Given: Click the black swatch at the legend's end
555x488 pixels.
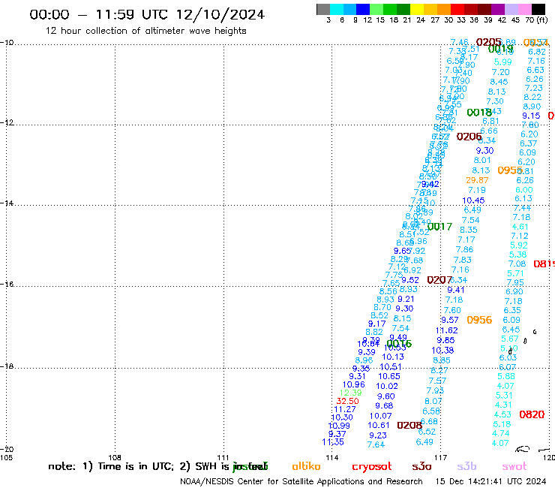Looking at the screenshot, I should pyautogui.click(x=538, y=9).
